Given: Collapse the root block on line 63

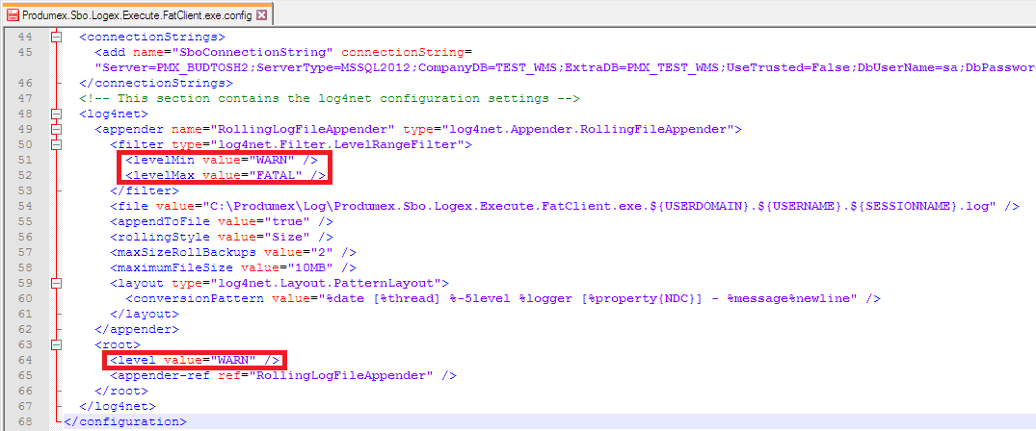Looking at the screenshot, I should pyautogui.click(x=56, y=344).
